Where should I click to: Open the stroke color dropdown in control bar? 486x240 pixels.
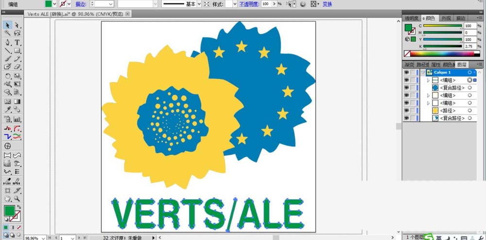point(69,4)
